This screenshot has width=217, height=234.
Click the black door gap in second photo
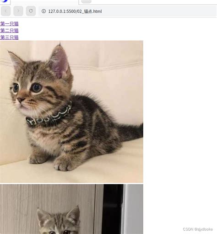pos(113,209)
